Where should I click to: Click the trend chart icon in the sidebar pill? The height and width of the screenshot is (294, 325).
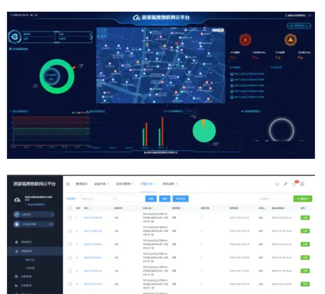pos(17,214)
